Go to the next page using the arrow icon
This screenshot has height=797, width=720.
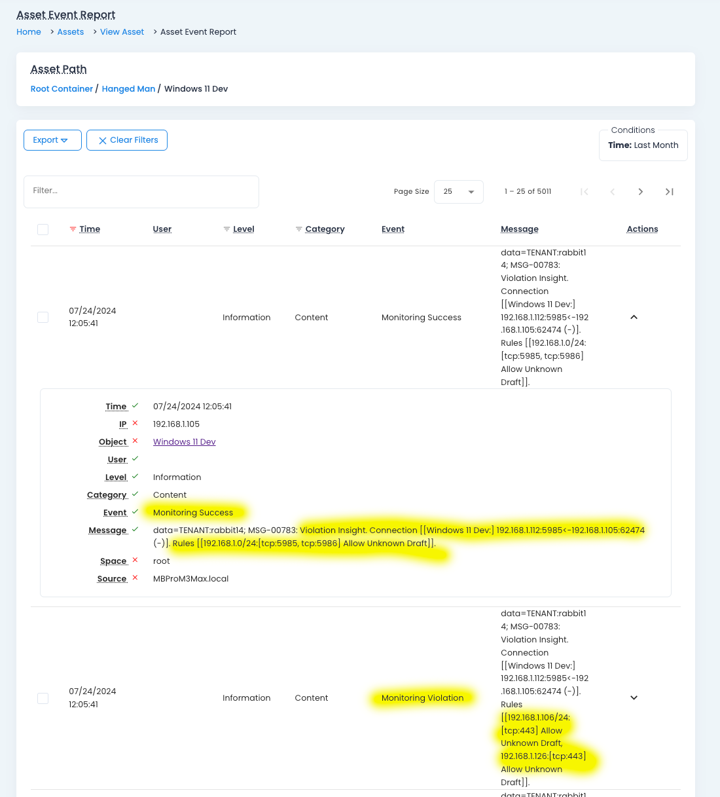tap(641, 191)
